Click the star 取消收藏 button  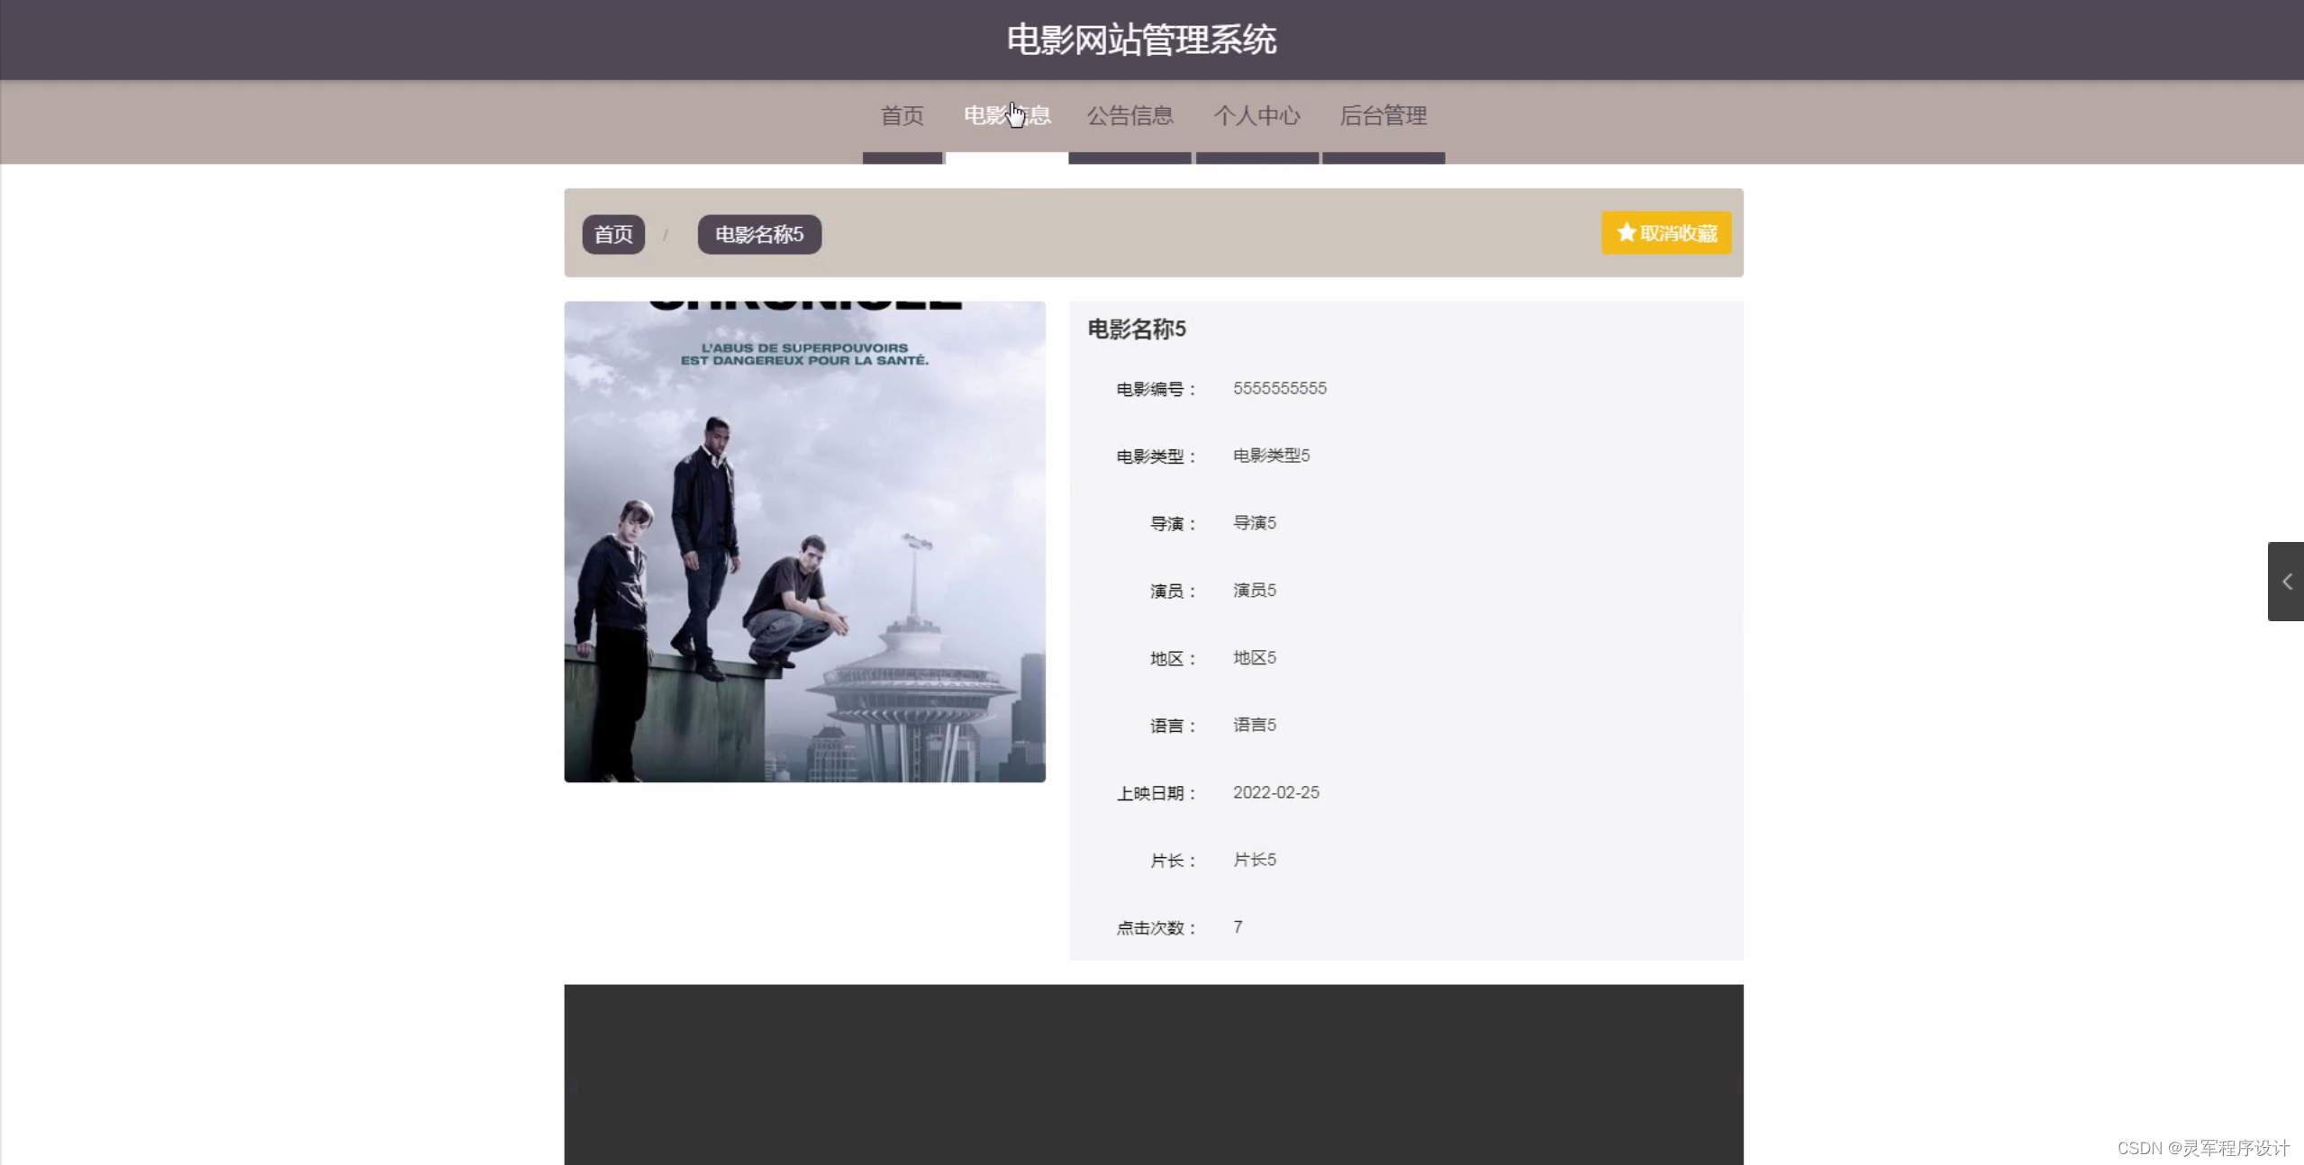pyautogui.click(x=1665, y=233)
